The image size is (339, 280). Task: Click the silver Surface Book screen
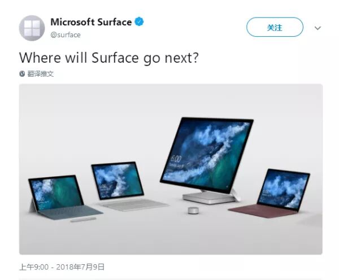[118, 181]
